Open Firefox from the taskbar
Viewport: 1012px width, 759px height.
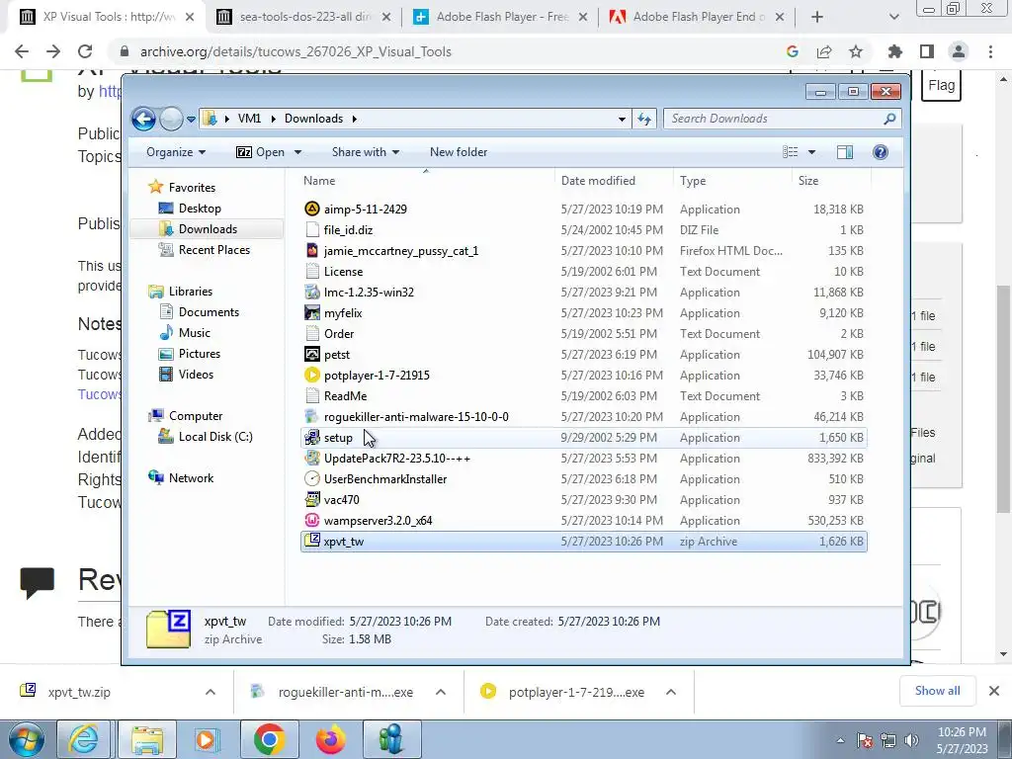click(330, 739)
